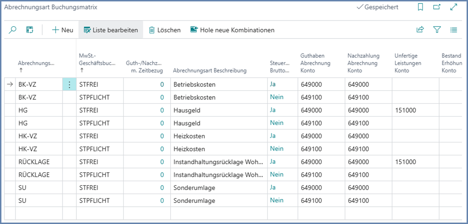Open Unfertige Leistungen Konto column header
The width and height of the screenshot is (468, 224).
pyautogui.click(x=408, y=63)
